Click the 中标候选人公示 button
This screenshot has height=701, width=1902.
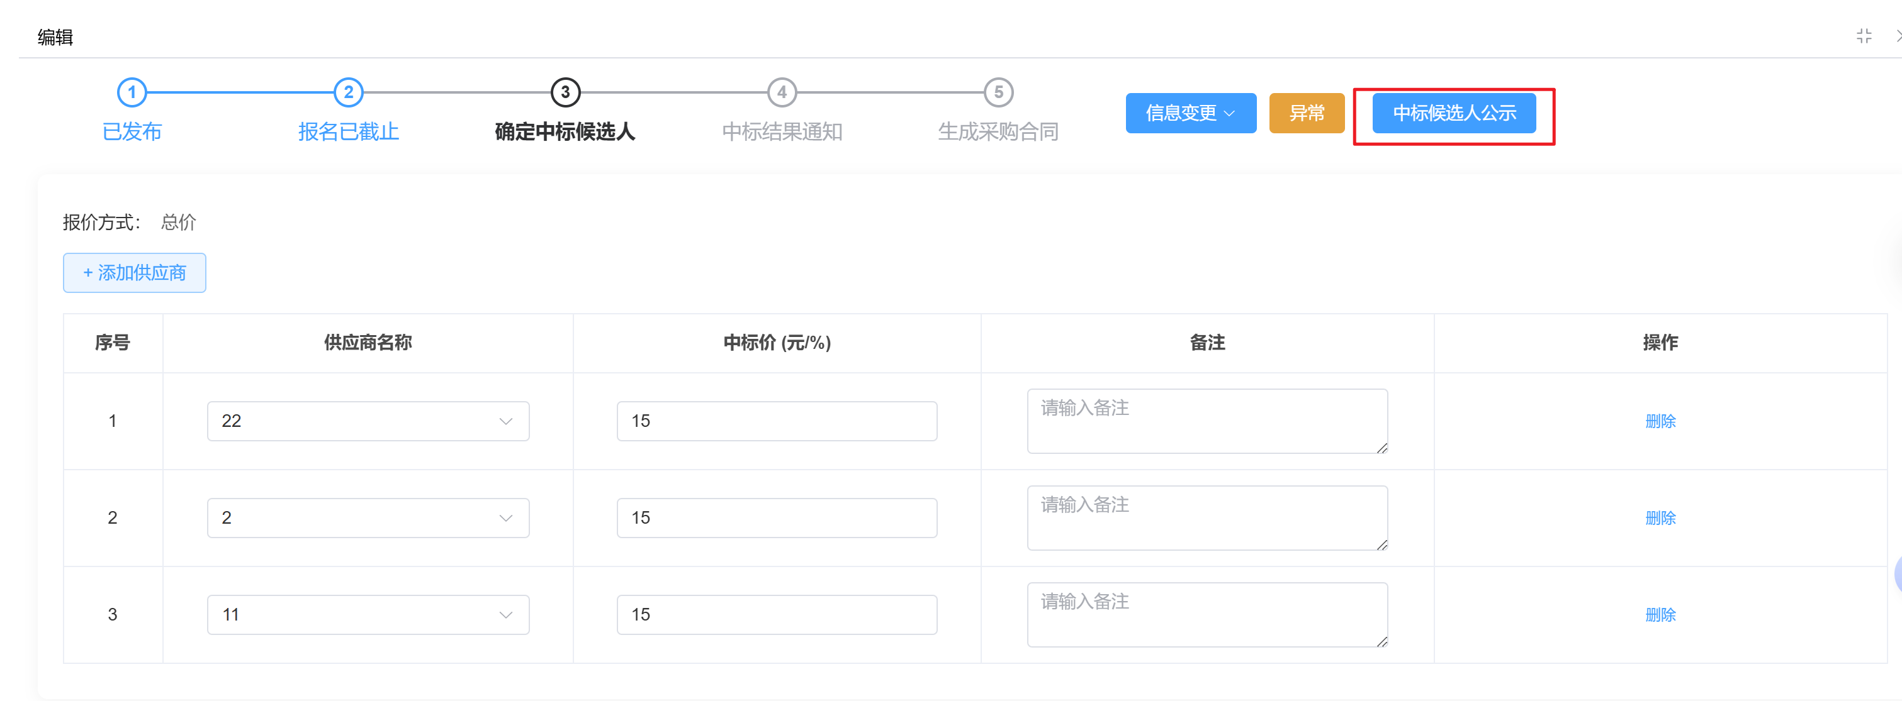point(1453,113)
